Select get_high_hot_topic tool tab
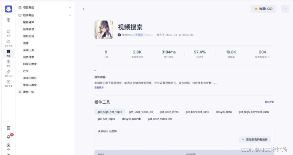This screenshot has width=293, height=155. [110, 112]
